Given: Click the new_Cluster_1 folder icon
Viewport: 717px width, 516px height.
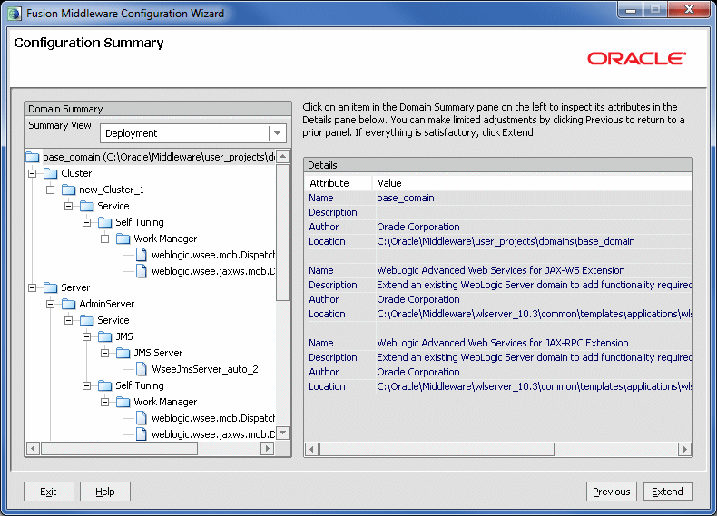Looking at the screenshot, I should (69, 190).
